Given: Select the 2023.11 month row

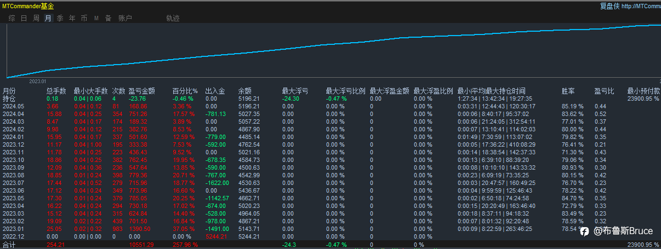Looking at the screenshot, I should pos(330,152).
